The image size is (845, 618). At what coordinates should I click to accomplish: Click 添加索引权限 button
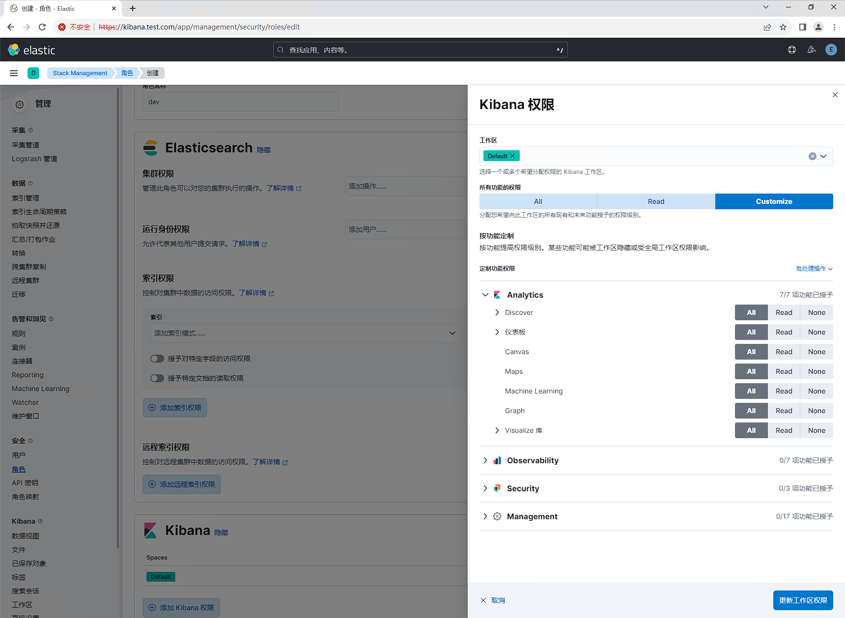click(175, 408)
